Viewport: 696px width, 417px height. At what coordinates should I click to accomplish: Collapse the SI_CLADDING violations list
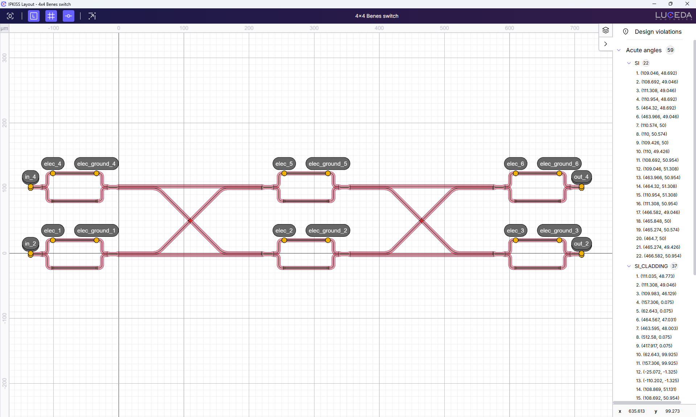pos(629,266)
